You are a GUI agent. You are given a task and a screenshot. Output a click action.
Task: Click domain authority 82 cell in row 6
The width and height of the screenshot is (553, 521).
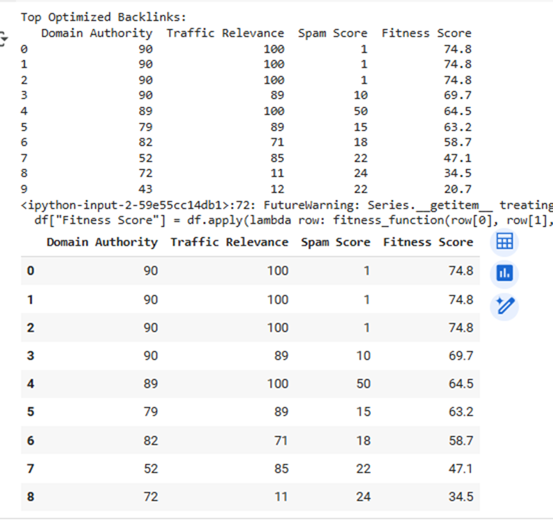[151, 440]
